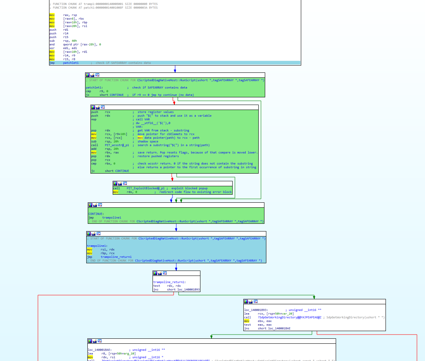This screenshot has width=425, height=361.
Task: Click pencil edit icon of PIT_ExploitBlocked block
Action: [120, 184]
